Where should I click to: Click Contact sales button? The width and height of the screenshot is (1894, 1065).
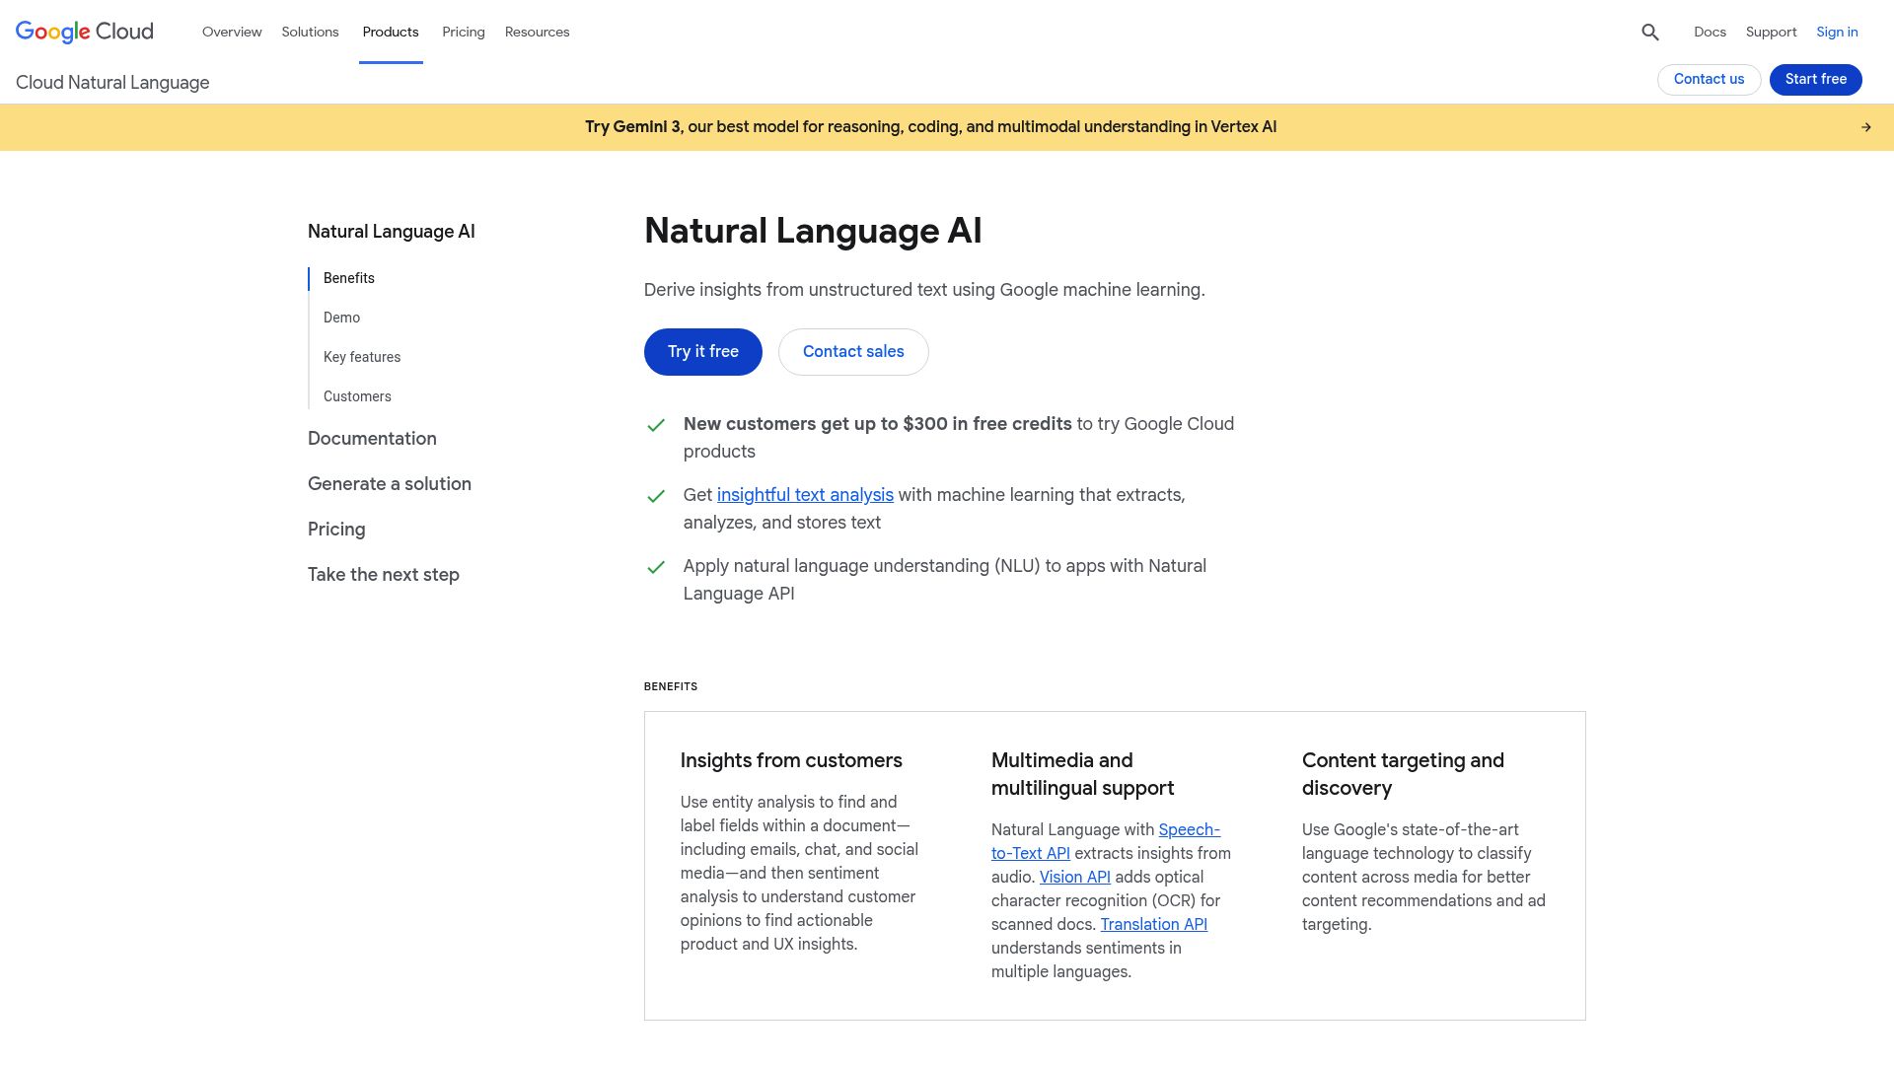(852, 351)
